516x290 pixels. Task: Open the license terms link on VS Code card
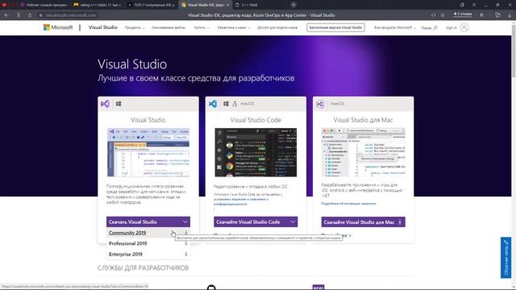tap(241, 201)
